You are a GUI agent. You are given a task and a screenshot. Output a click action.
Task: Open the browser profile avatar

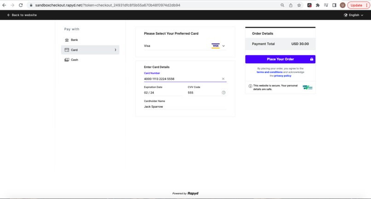click(x=342, y=5)
